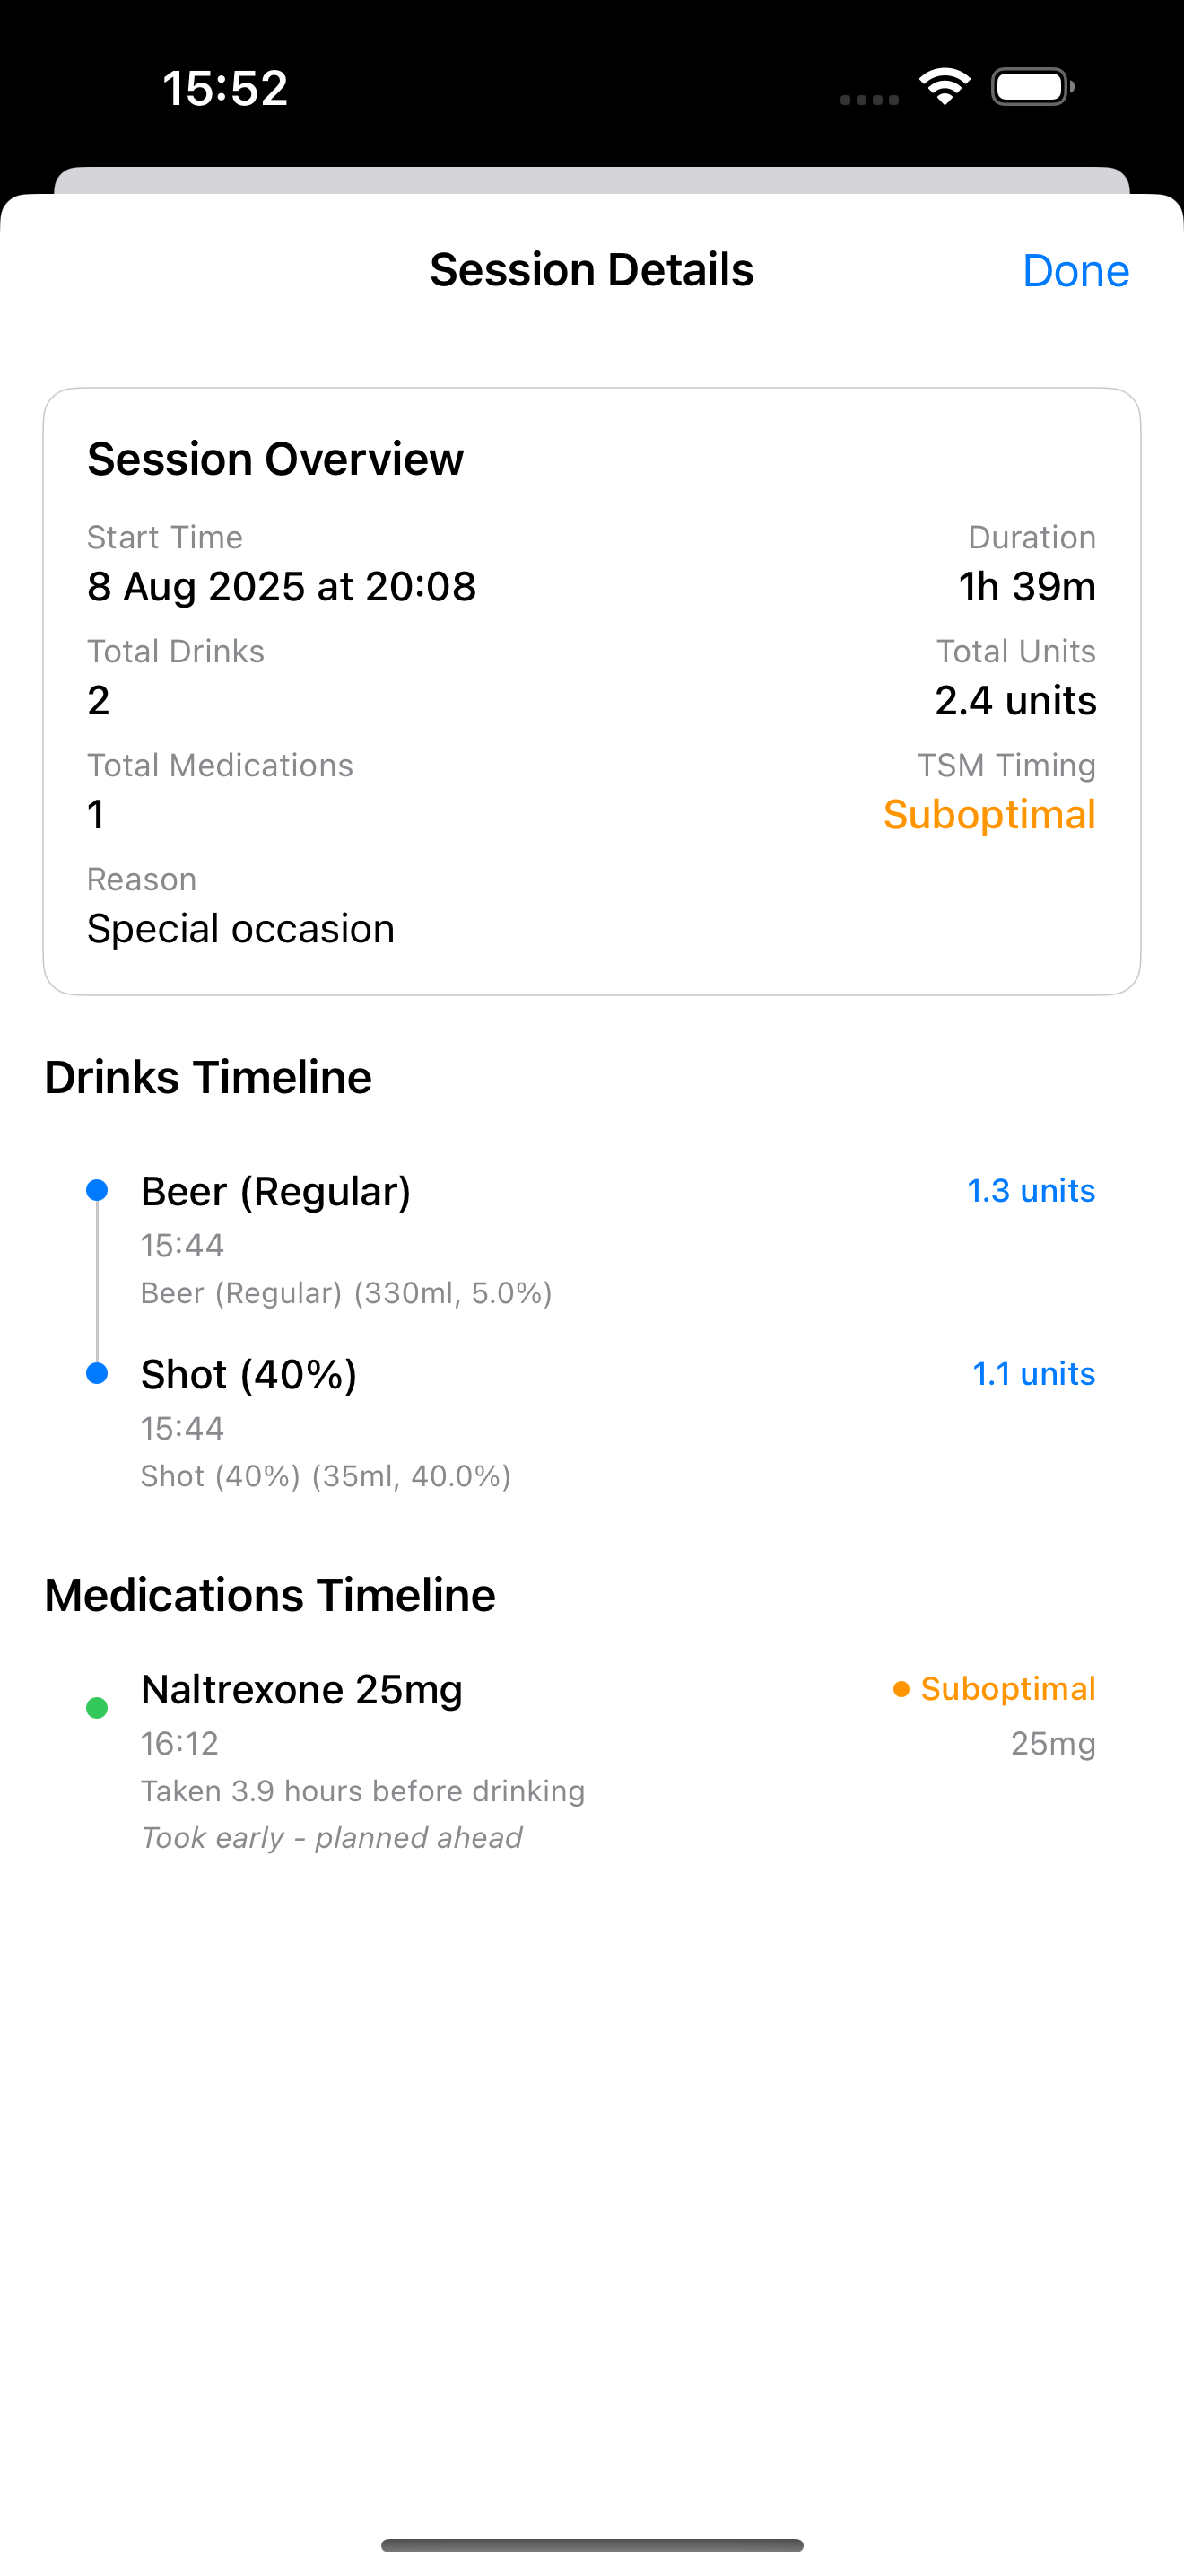Tap the 1.3 units label
This screenshot has width=1184, height=2574.
[1031, 1191]
